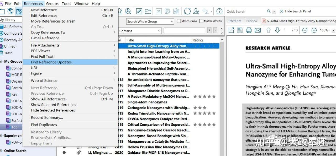This screenshot has height=156, width=336.
Task: Toggle read status dot on Li, Minghua row
Action: (x=64, y=153)
